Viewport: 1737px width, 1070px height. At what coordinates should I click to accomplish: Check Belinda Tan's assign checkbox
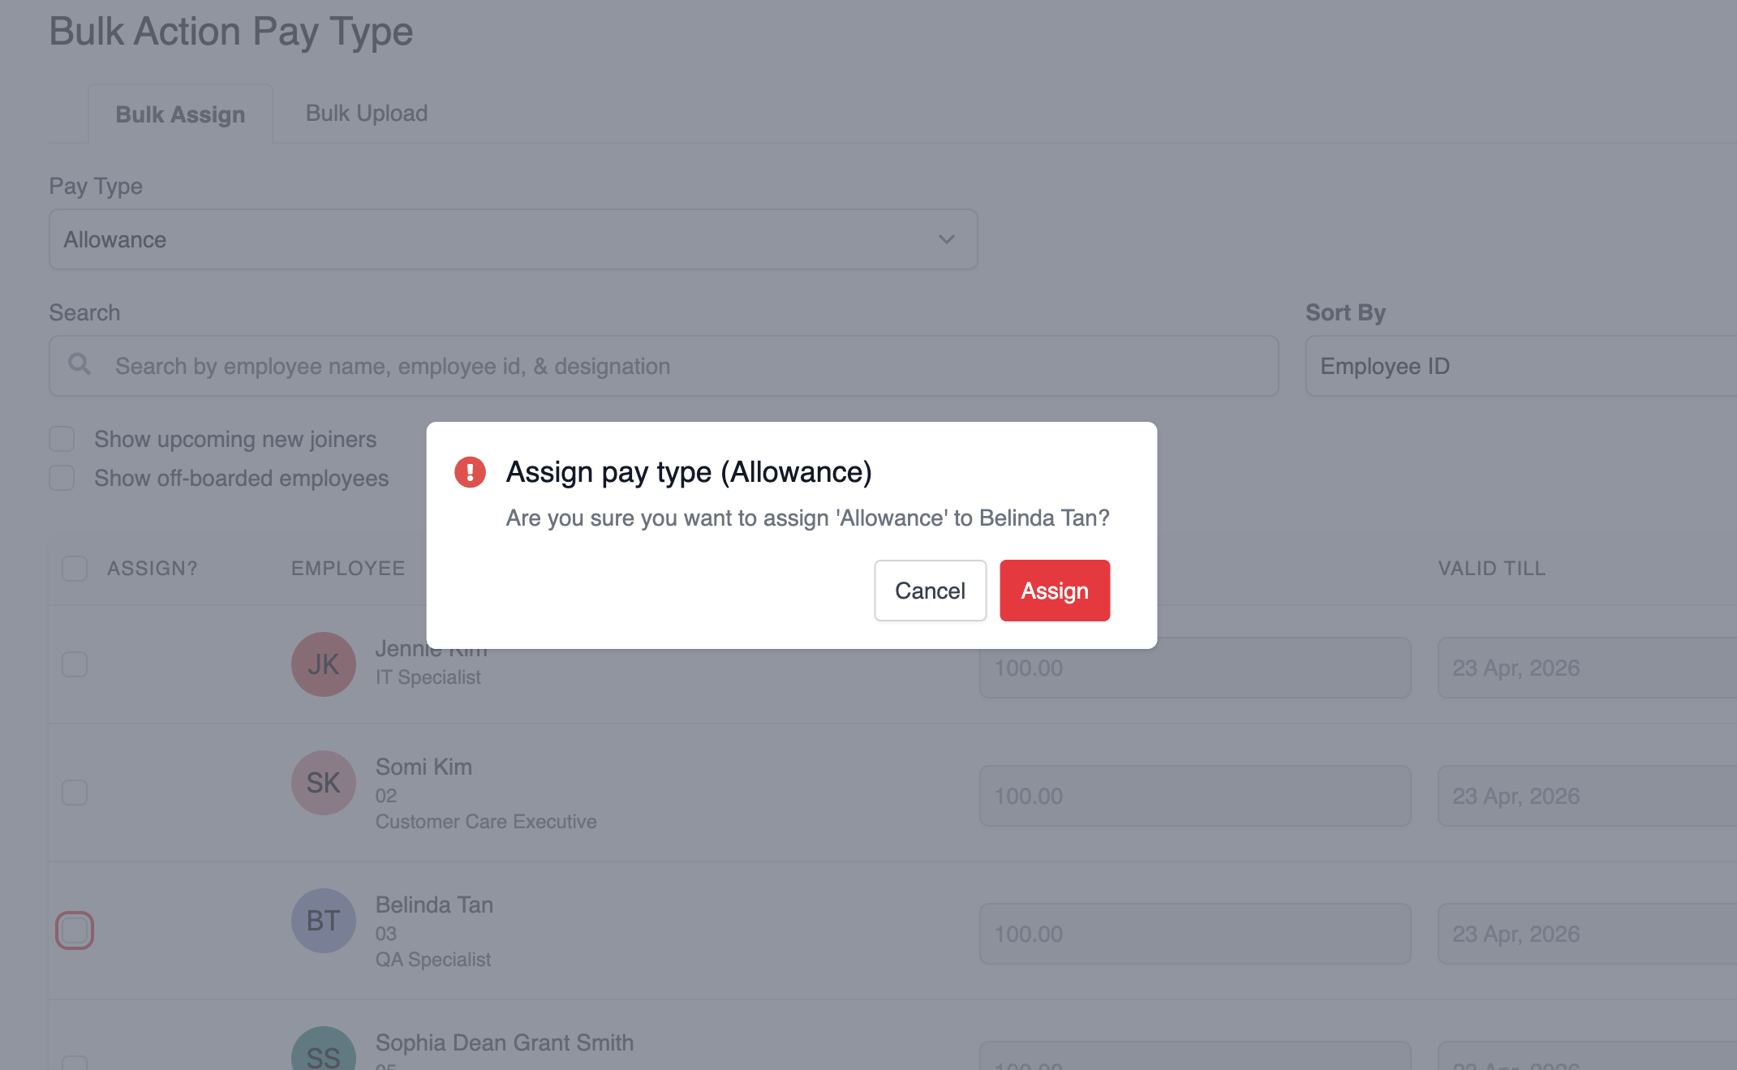(x=75, y=930)
